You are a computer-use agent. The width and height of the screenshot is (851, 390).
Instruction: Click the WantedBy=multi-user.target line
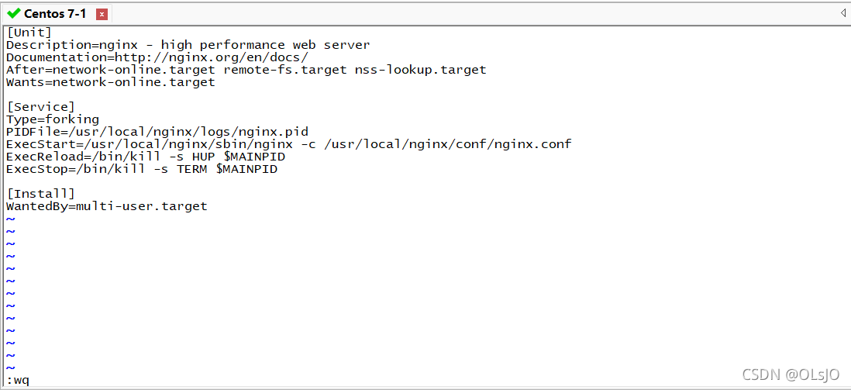coord(107,206)
